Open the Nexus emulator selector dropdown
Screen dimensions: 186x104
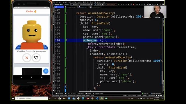tap(111, 5)
